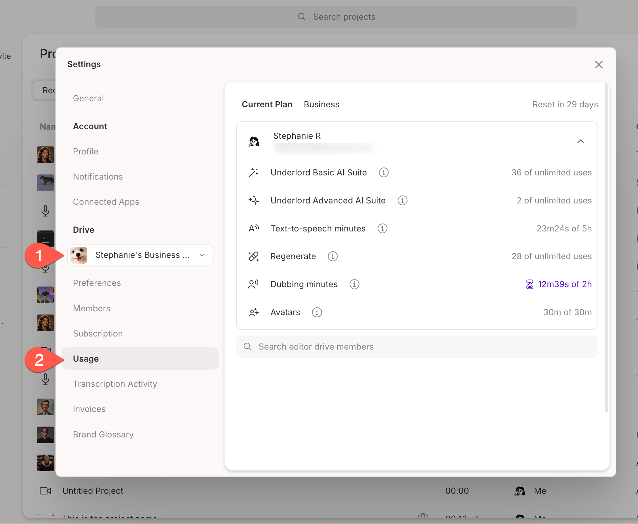Click the Text-to-speech icon
The width and height of the screenshot is (638, 524).
(x=254, y=229)
